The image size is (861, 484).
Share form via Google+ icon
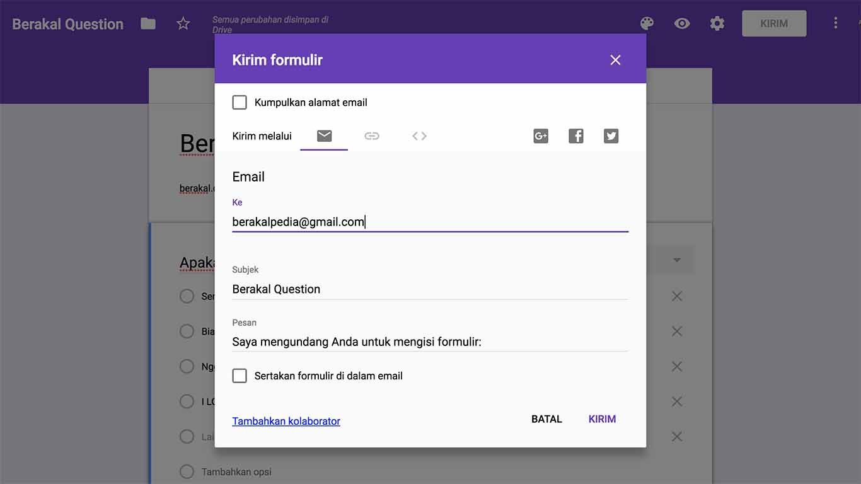541,136
